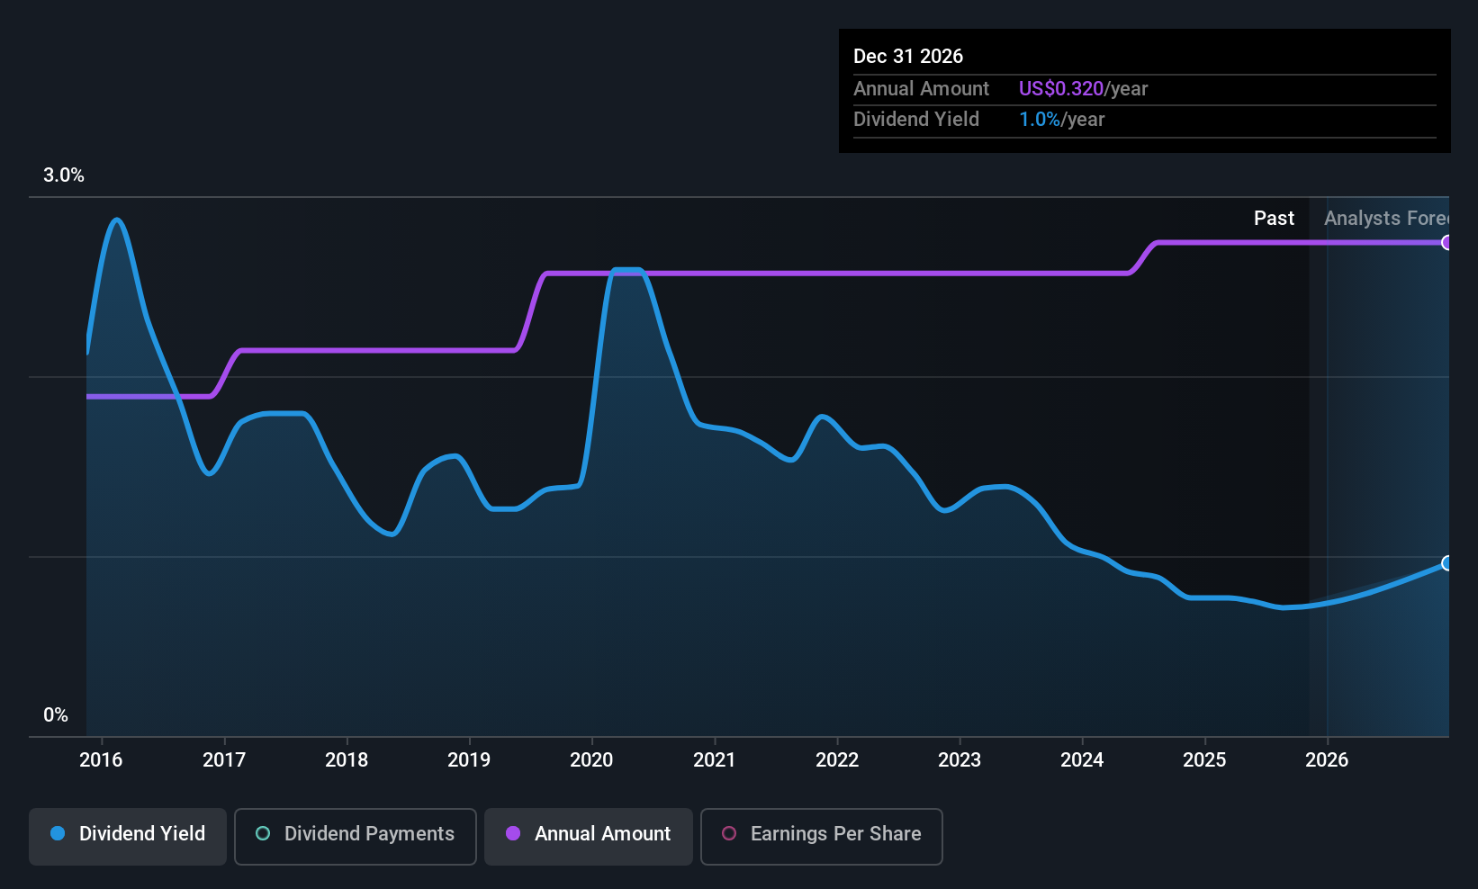
Task: Click the 3.0% y-axis label
Action: (x=64, y=175)
